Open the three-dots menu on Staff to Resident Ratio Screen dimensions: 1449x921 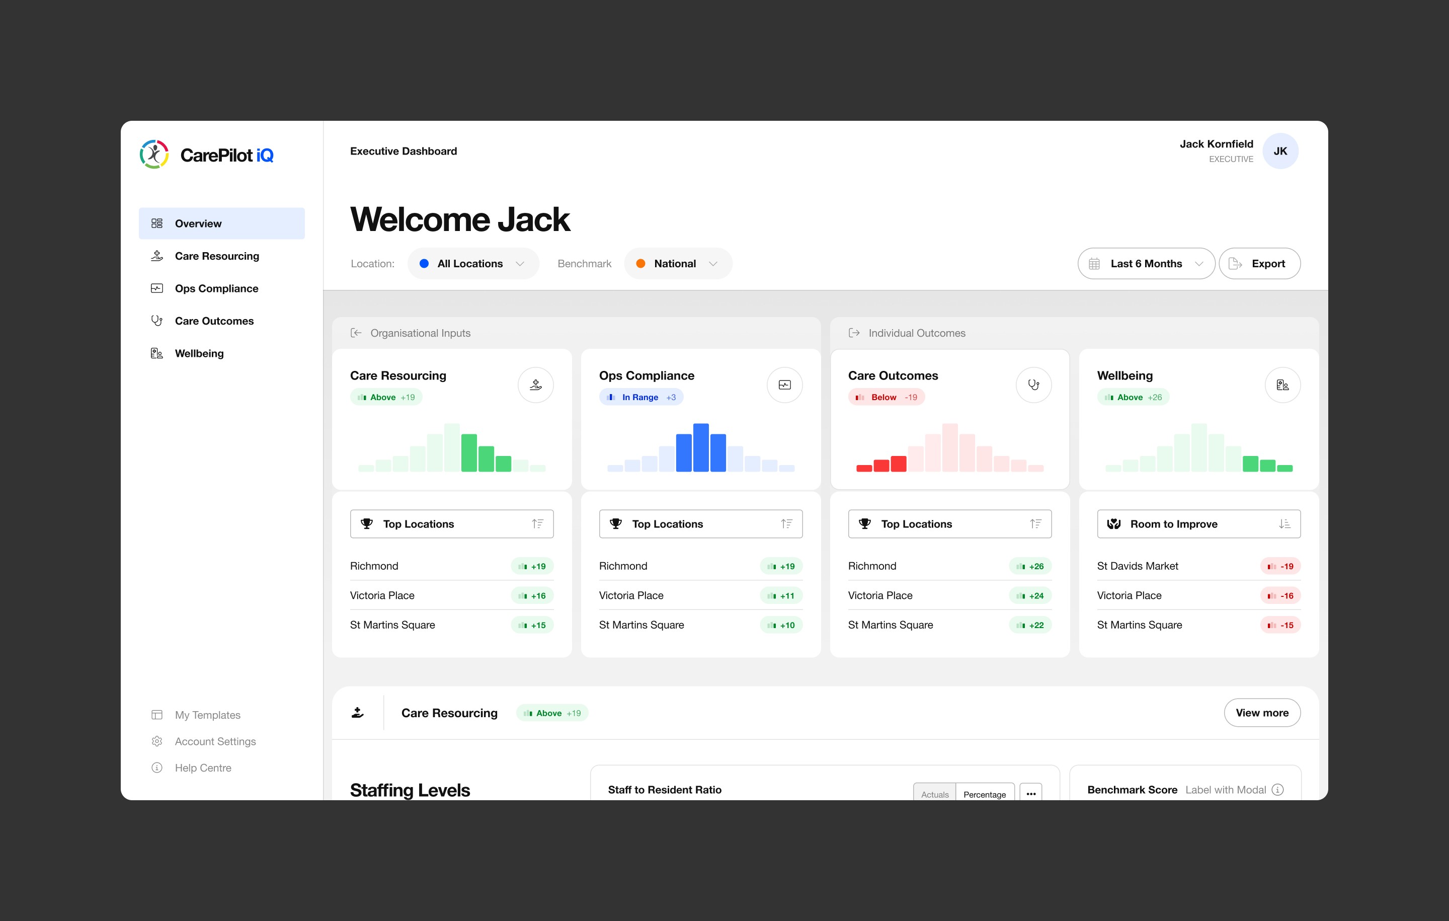tap(1031, 793)
